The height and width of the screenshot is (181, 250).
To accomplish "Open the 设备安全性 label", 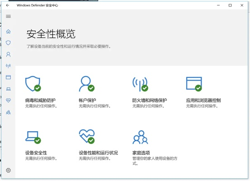I will [x=36, y=153].
